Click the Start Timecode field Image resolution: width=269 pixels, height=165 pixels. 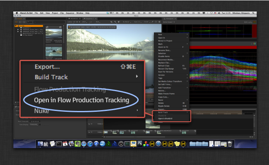click(35, 121)
